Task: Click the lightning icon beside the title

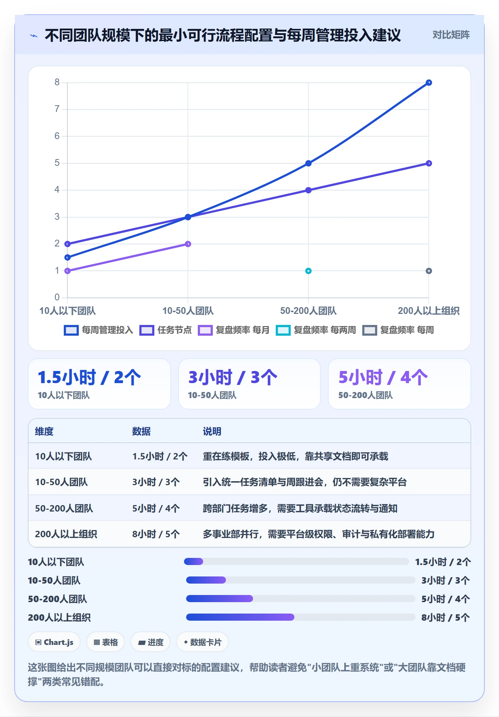Action: (34, 36)
